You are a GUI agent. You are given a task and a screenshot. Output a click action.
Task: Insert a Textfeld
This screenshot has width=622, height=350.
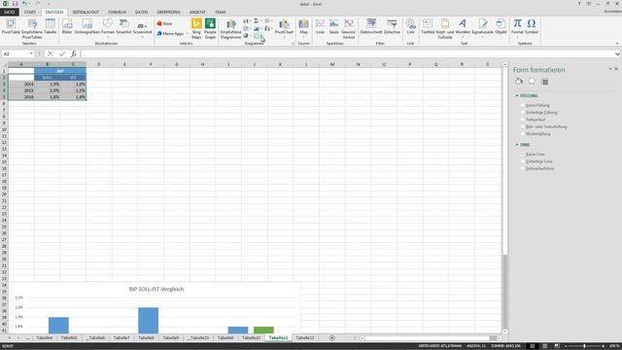coord(428,27)
